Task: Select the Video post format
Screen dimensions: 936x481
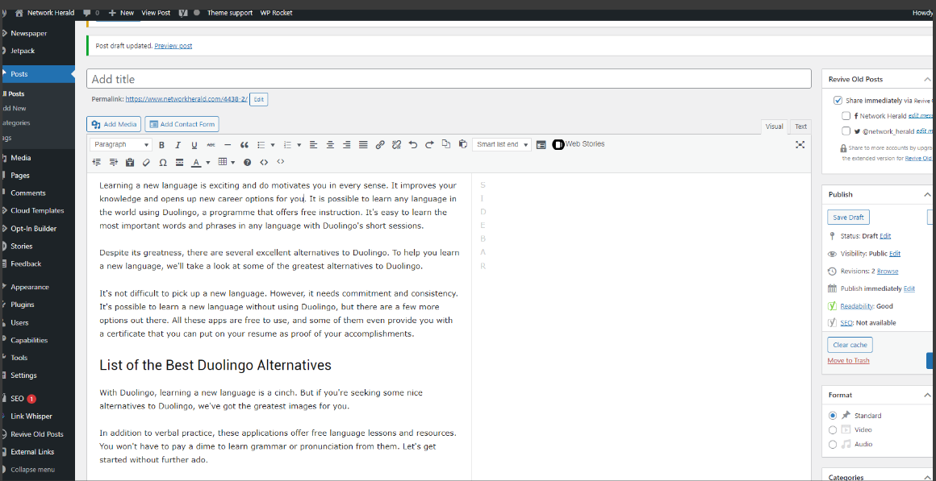Action: click(833, 429)
